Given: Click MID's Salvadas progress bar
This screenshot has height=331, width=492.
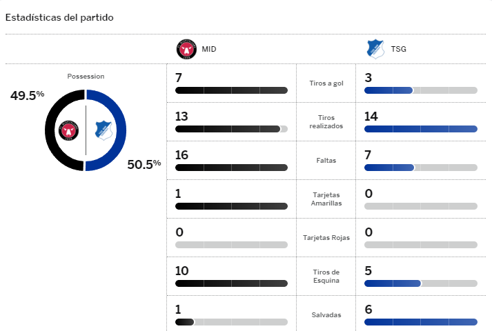Looking at the screenshot, I should [231, 322].
